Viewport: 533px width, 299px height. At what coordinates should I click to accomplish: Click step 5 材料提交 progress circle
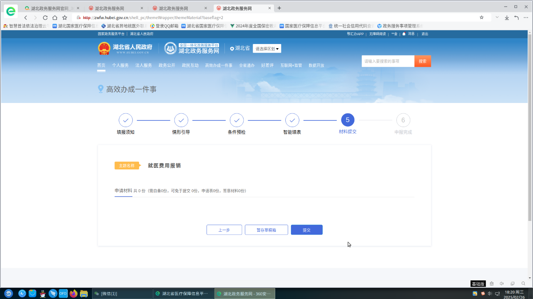[x=348, y=120]
